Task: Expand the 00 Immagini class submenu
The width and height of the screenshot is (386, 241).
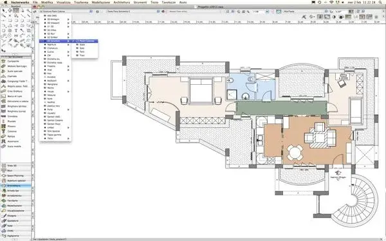Action: 55,19
